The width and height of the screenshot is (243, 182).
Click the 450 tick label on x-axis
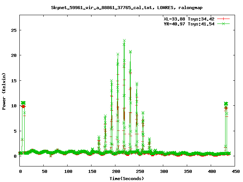coord(235,171)
